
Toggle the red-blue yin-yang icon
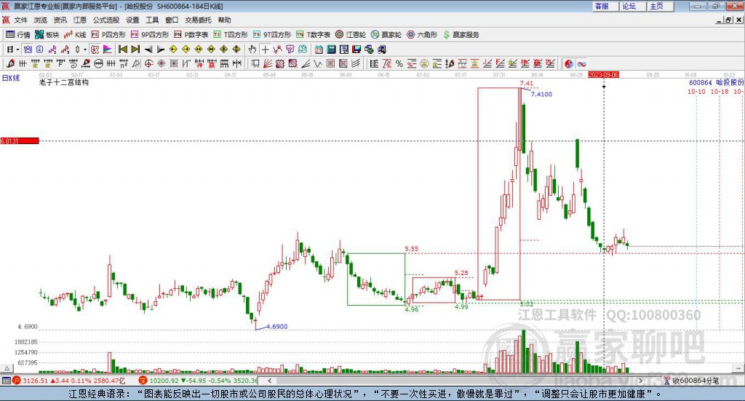(x=569, y=63)
